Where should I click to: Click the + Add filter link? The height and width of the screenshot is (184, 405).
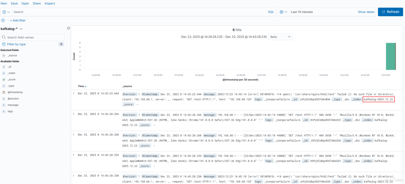tap(18, 21)
